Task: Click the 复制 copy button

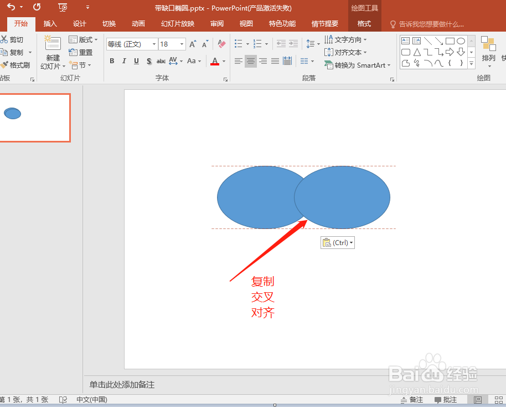Action: click(12, 52)
